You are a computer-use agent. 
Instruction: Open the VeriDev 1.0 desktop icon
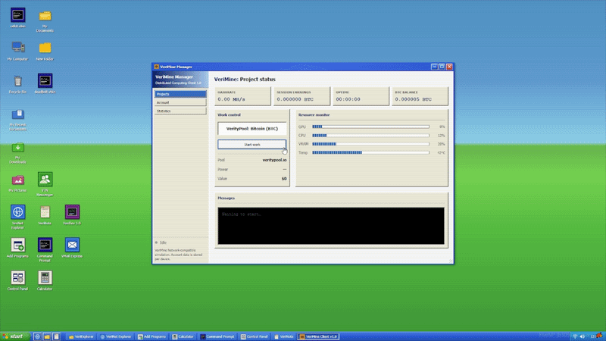point(72,212)
